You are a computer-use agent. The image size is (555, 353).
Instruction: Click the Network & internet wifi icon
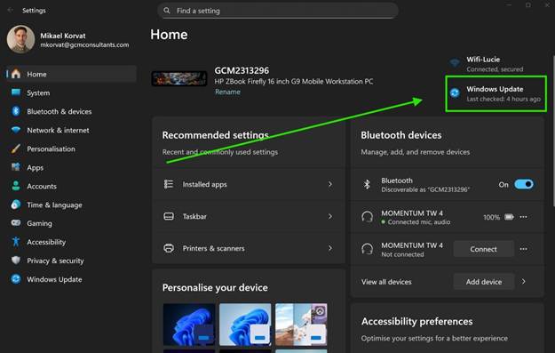point(16,130)
